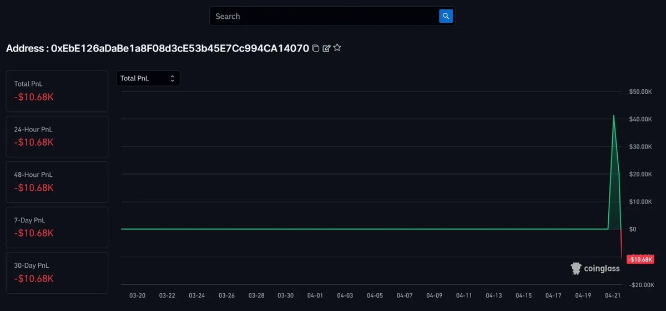The width and height of the screenshot is (666, 311).
Task: Select the 48-Hour PnL stat card
Action: pyautogui.click(x=57, y=182)
